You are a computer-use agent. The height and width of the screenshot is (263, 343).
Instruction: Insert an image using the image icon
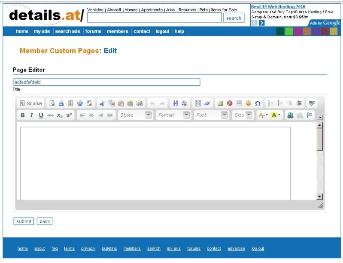pyautogui.click(x=220, y=103)
